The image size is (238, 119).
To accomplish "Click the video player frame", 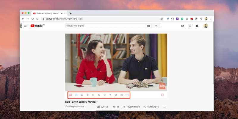I will point(116,62).
